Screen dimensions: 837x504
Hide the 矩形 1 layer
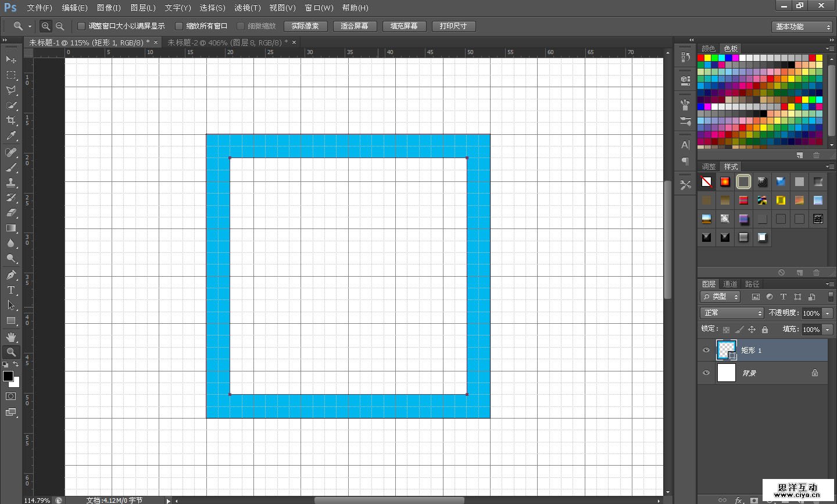[x=706, y=350]
